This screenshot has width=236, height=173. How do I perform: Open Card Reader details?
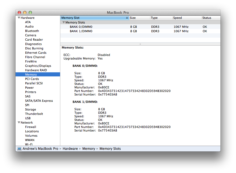point(34,40)
